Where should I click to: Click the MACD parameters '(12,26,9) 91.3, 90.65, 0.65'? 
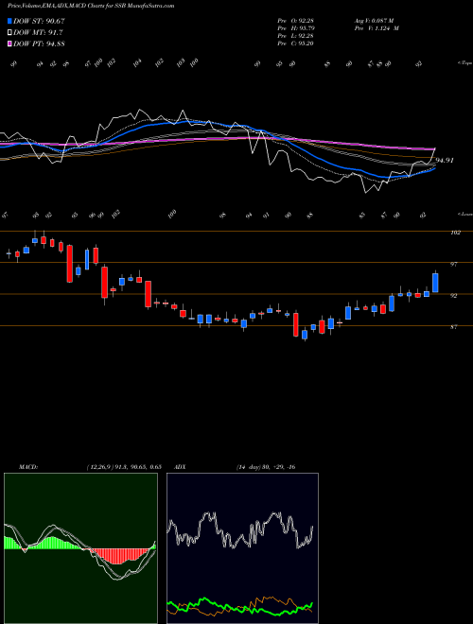(x=123, y=467)
